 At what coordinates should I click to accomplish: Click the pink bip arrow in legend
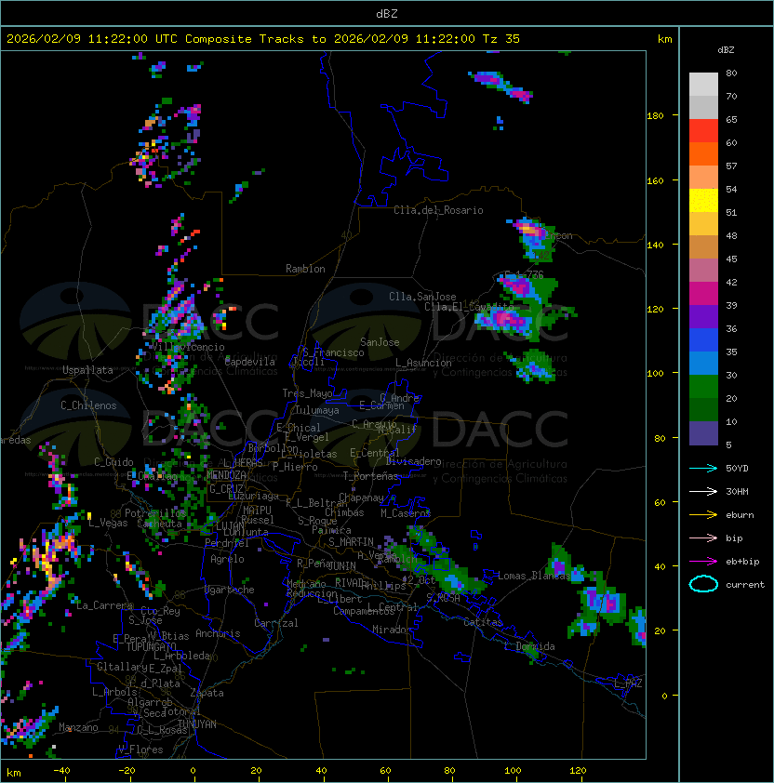(x=703, y=537)
